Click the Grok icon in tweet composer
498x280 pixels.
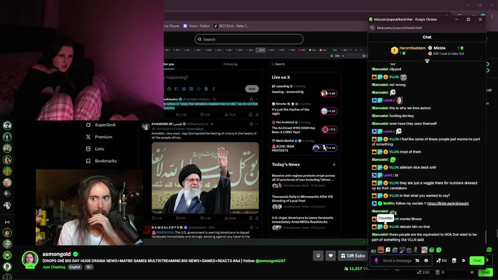169,89
